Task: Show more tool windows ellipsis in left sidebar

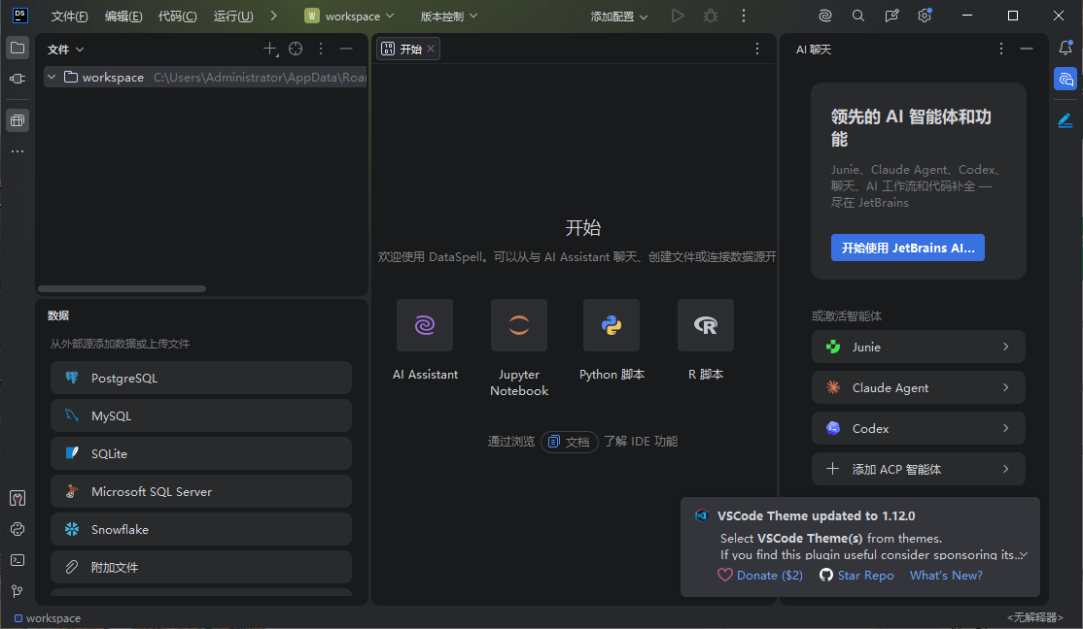Action: pyautogui.click(x=17, y=151)
